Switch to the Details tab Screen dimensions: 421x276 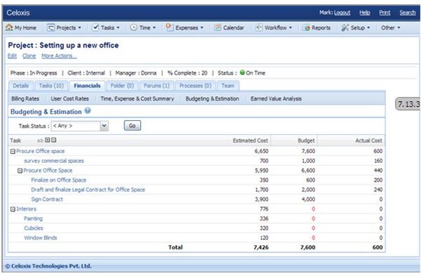pos(20,86)
